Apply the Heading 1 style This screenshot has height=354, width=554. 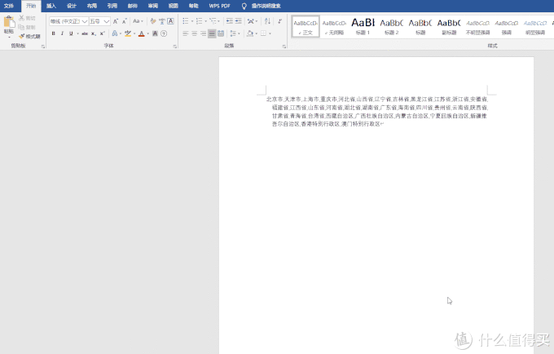click(x=363, y=27)
